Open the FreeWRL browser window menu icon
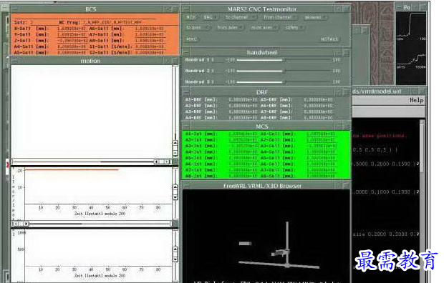Viewport: 444px width, 283px height. 185,186
